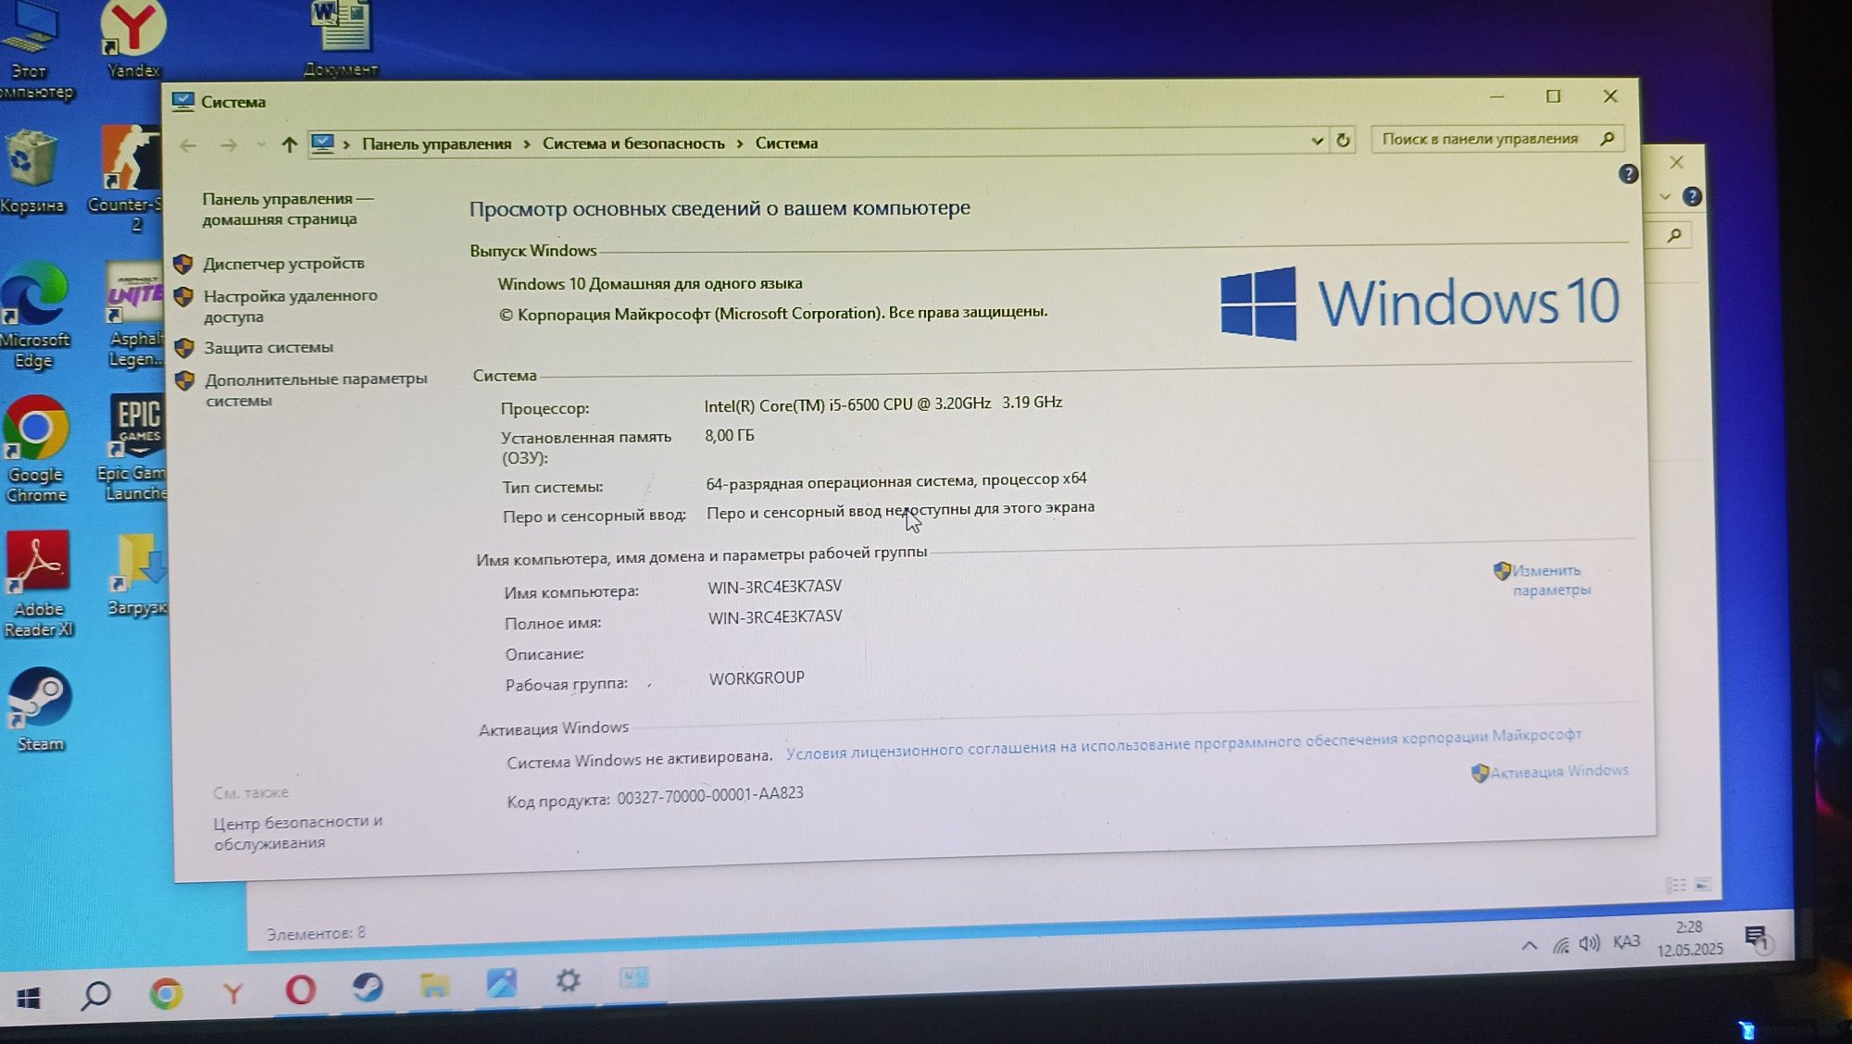Open Asphalt Legends desktop shortcut
The height and width of the screenshot is (1044, 1852).
pyautogui.click(x=136, y=315)
